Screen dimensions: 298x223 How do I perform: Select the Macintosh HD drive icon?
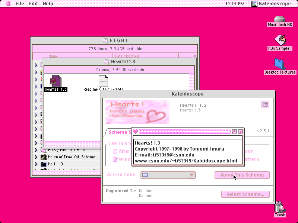click(280, 19)
